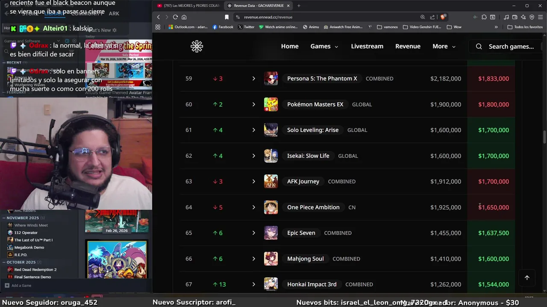This screenshot has width=547, height=307.
Task: Open the Epic Seven game link
Action: [x=301, y=233]
